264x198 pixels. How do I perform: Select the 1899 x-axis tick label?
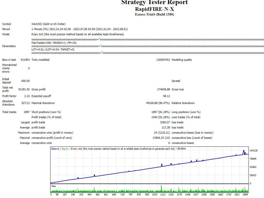(245, 195)
